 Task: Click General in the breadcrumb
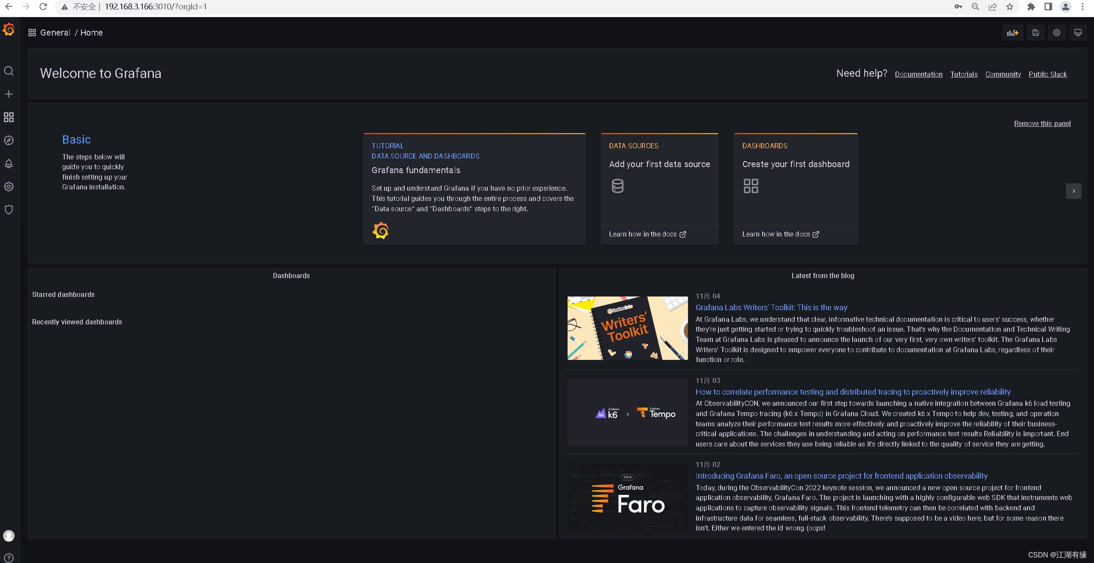55,33
